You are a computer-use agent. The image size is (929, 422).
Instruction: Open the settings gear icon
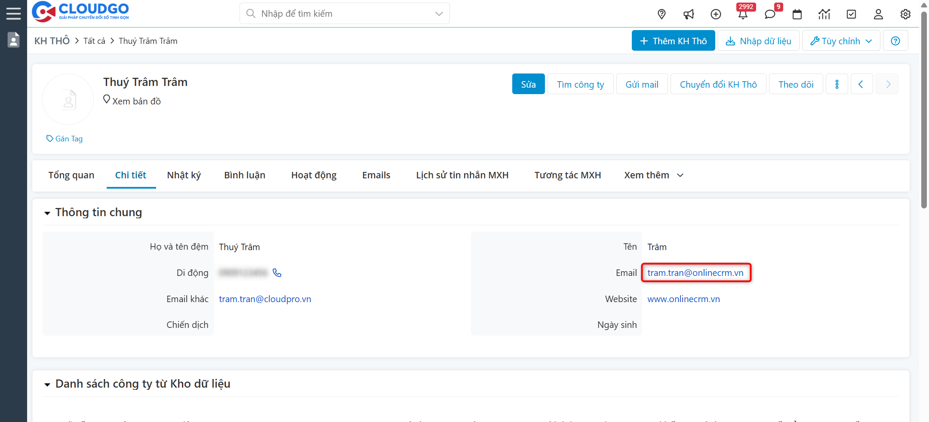(905, 14)
